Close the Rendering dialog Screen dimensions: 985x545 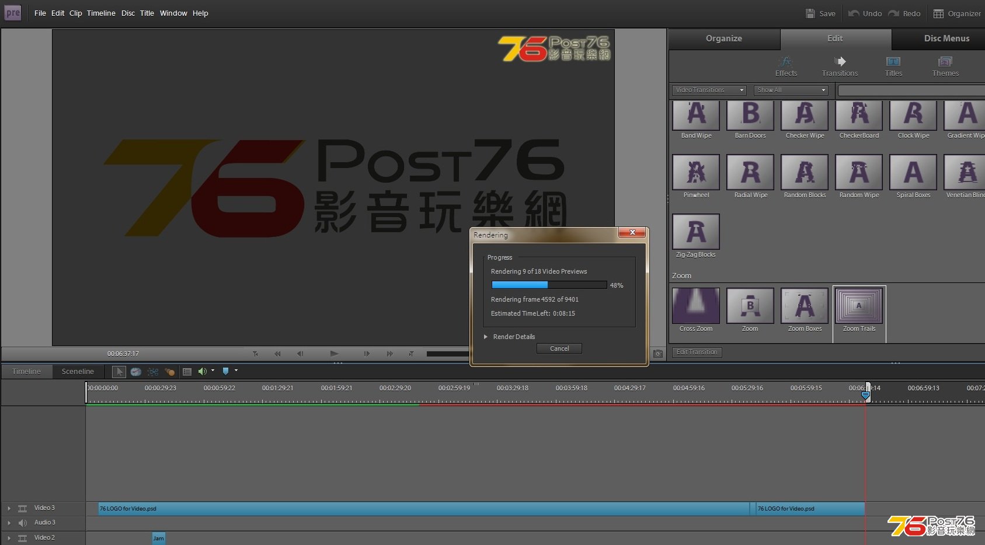[632, 232]
